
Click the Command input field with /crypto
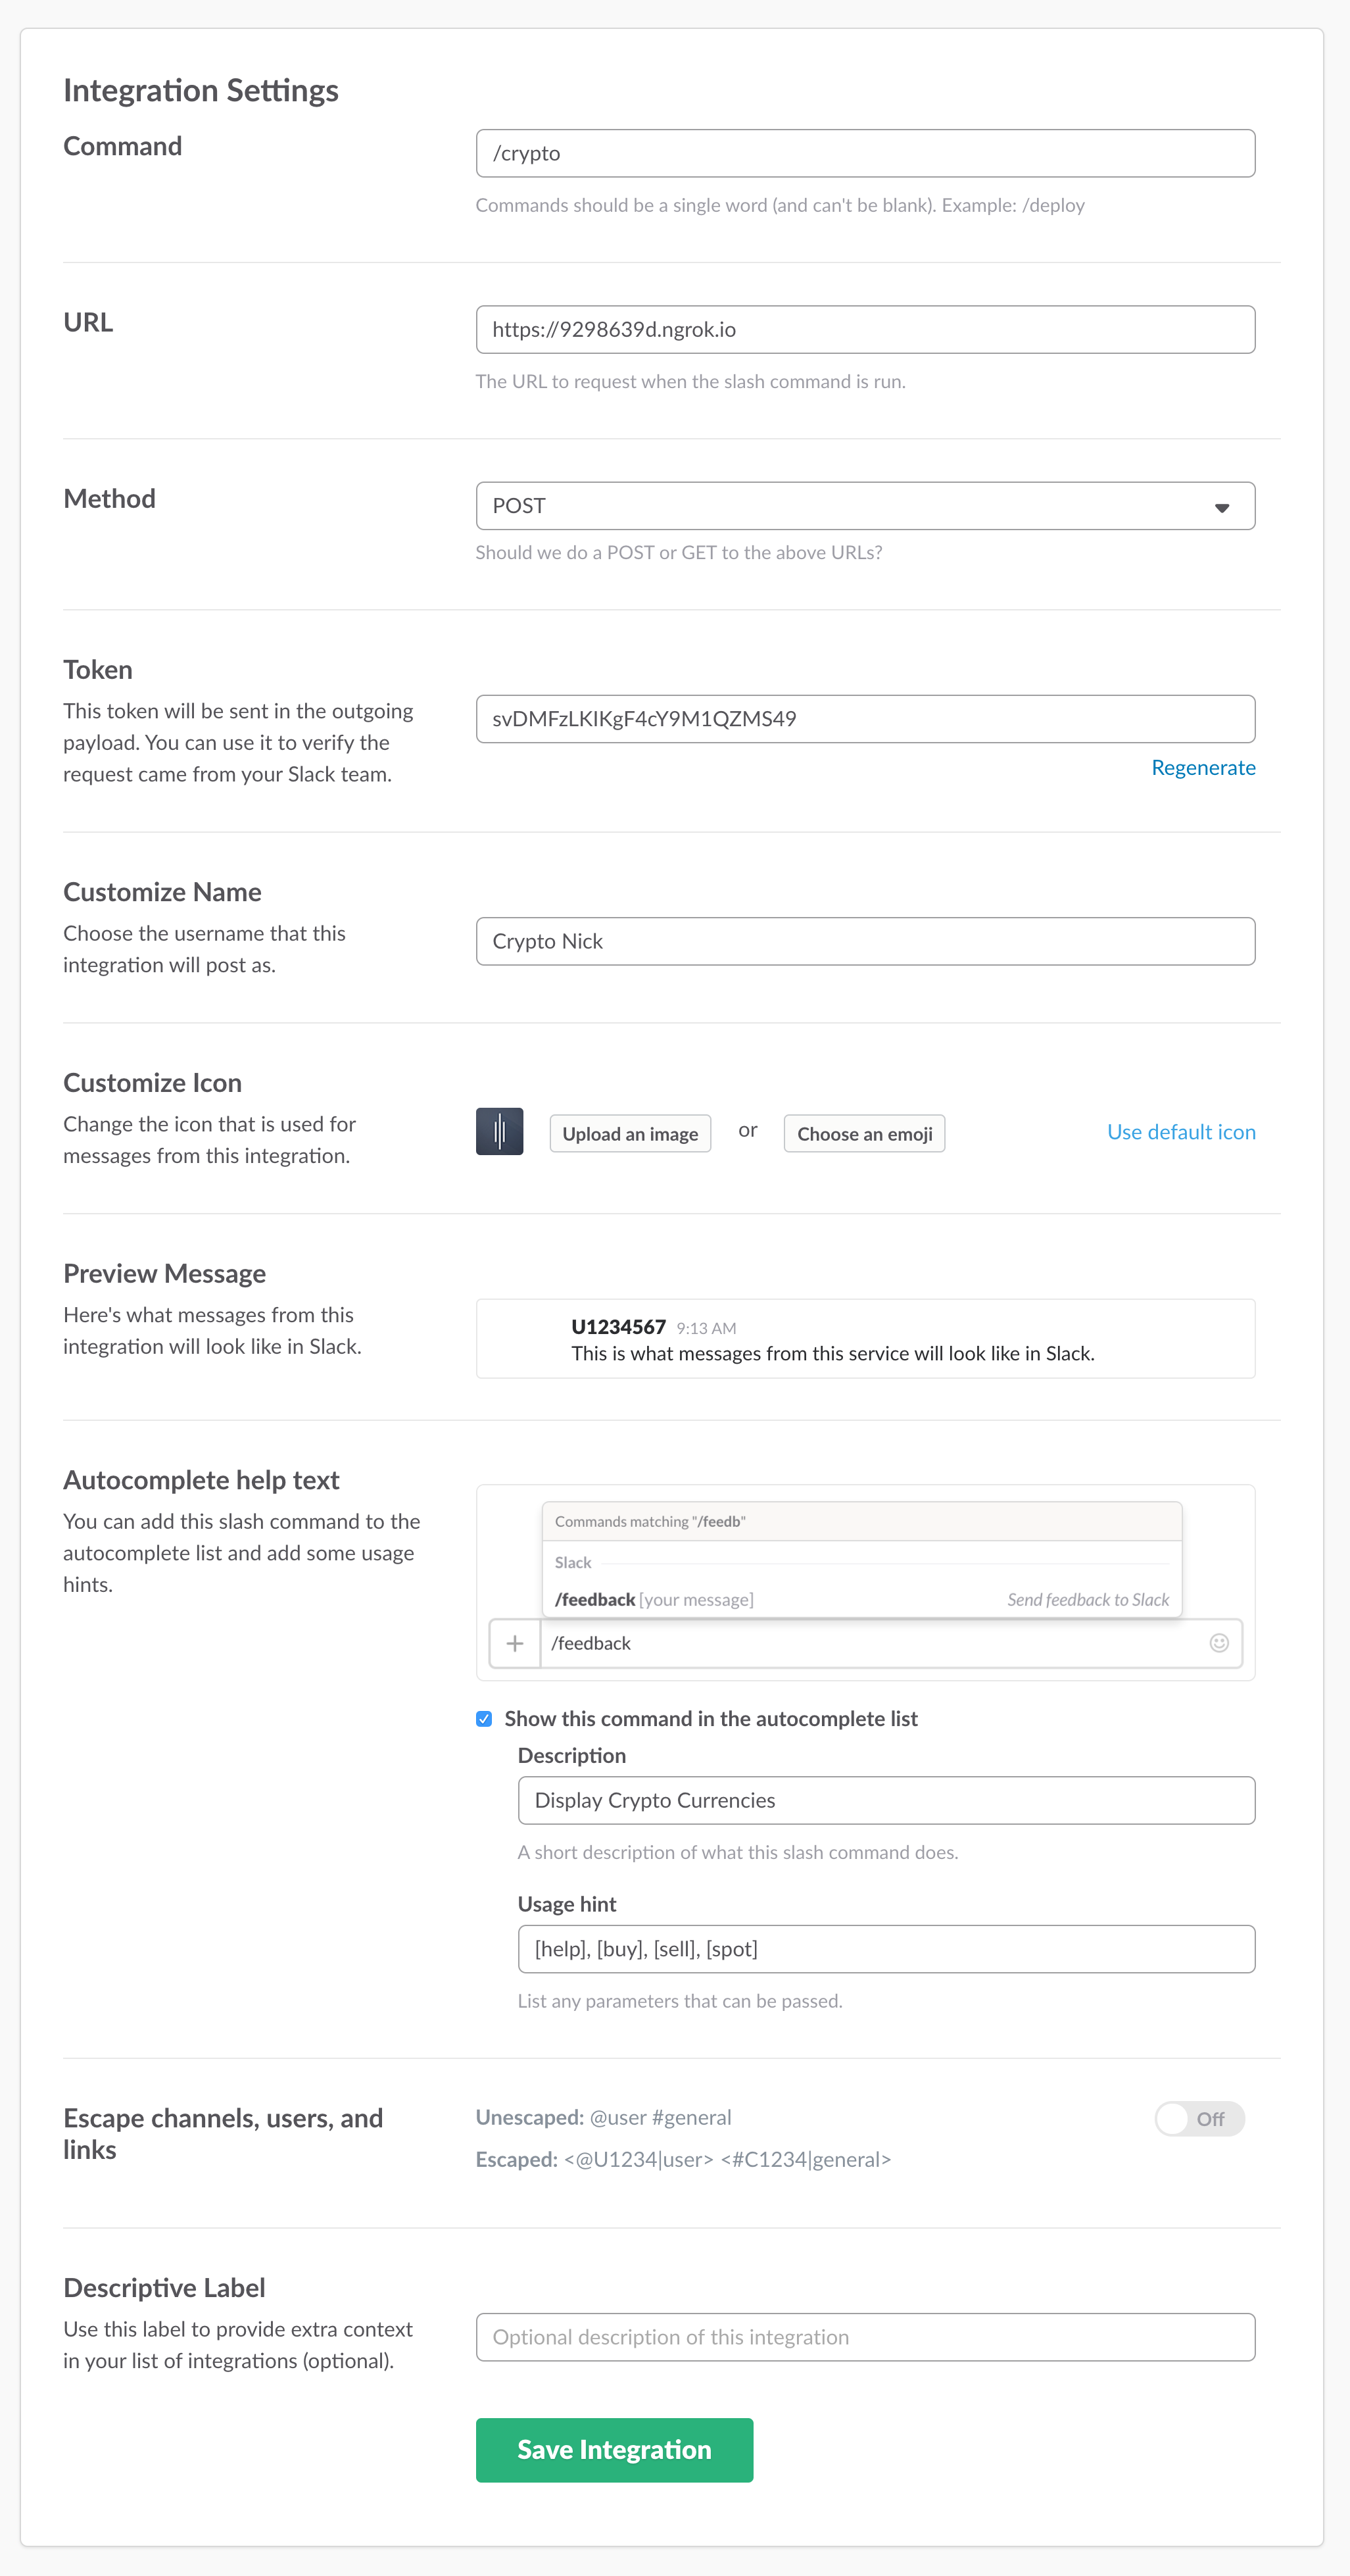coord(864,153)
